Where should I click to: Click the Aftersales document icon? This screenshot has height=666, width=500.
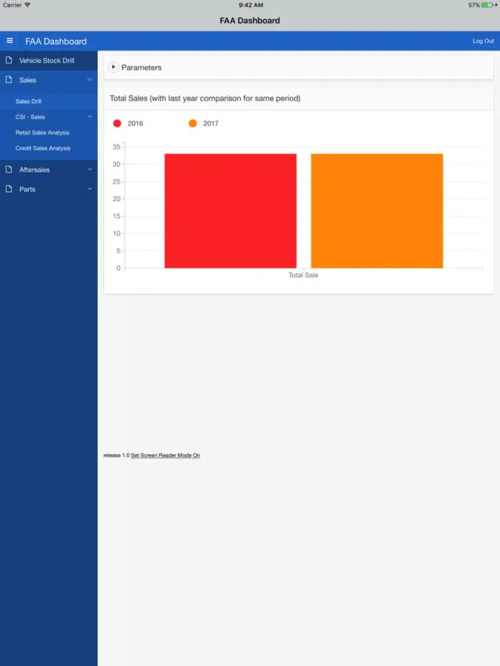pos(9,169)
